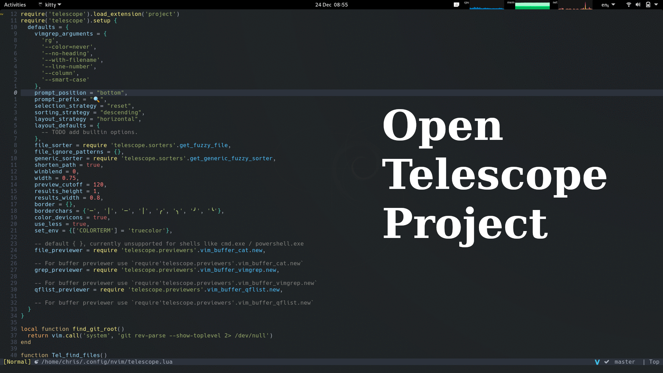Place cursor on prompt_position line
Image resolution: width=663 pixels, height=373 pixels.
pyautogui.click(x=60, y=93)
